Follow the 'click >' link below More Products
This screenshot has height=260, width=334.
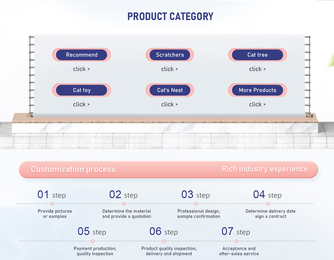[257, 104]
